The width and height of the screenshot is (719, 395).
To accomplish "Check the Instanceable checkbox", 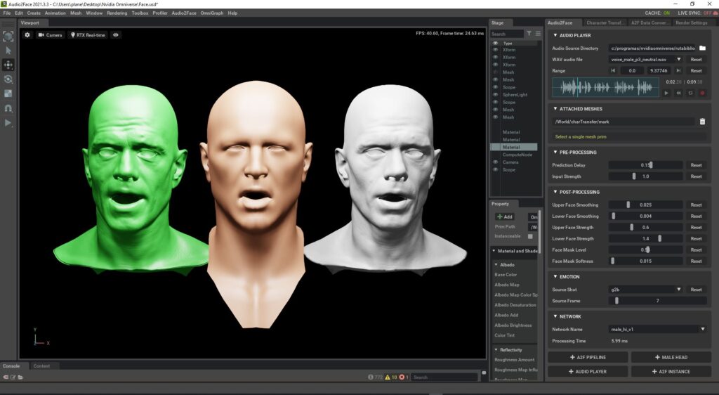I will 530,237.
